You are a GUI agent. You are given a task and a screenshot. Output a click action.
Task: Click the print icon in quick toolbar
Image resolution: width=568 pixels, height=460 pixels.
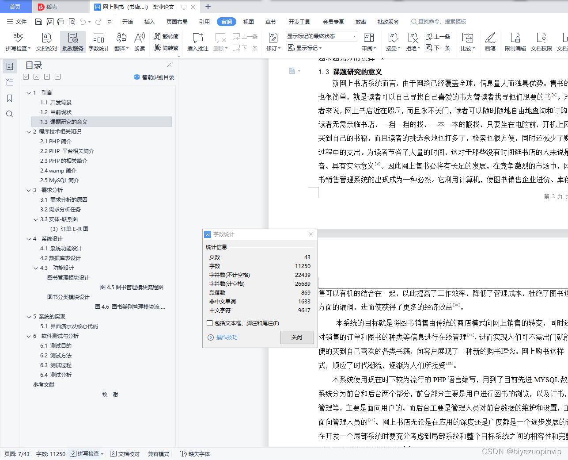pos(61,22)
